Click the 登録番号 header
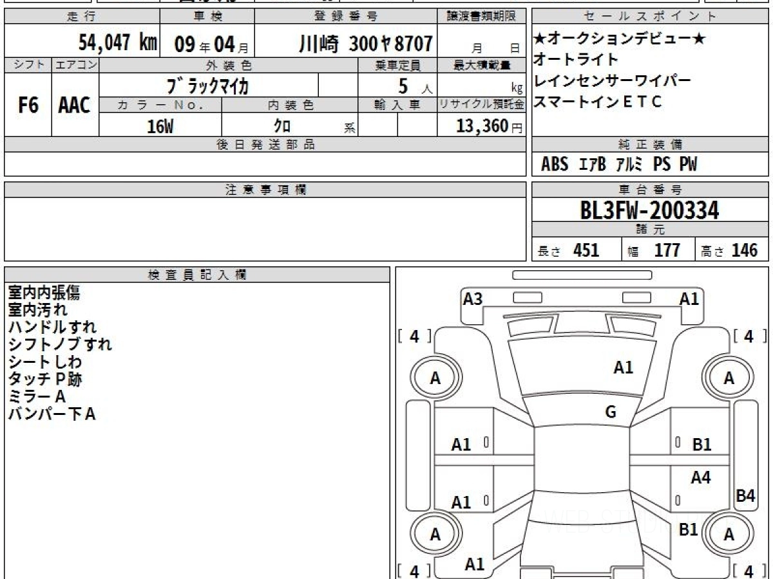773x579 pixels. coord(346,17)
